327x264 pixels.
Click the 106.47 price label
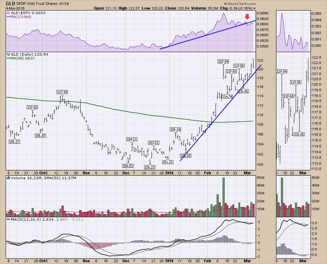[40, 136]
